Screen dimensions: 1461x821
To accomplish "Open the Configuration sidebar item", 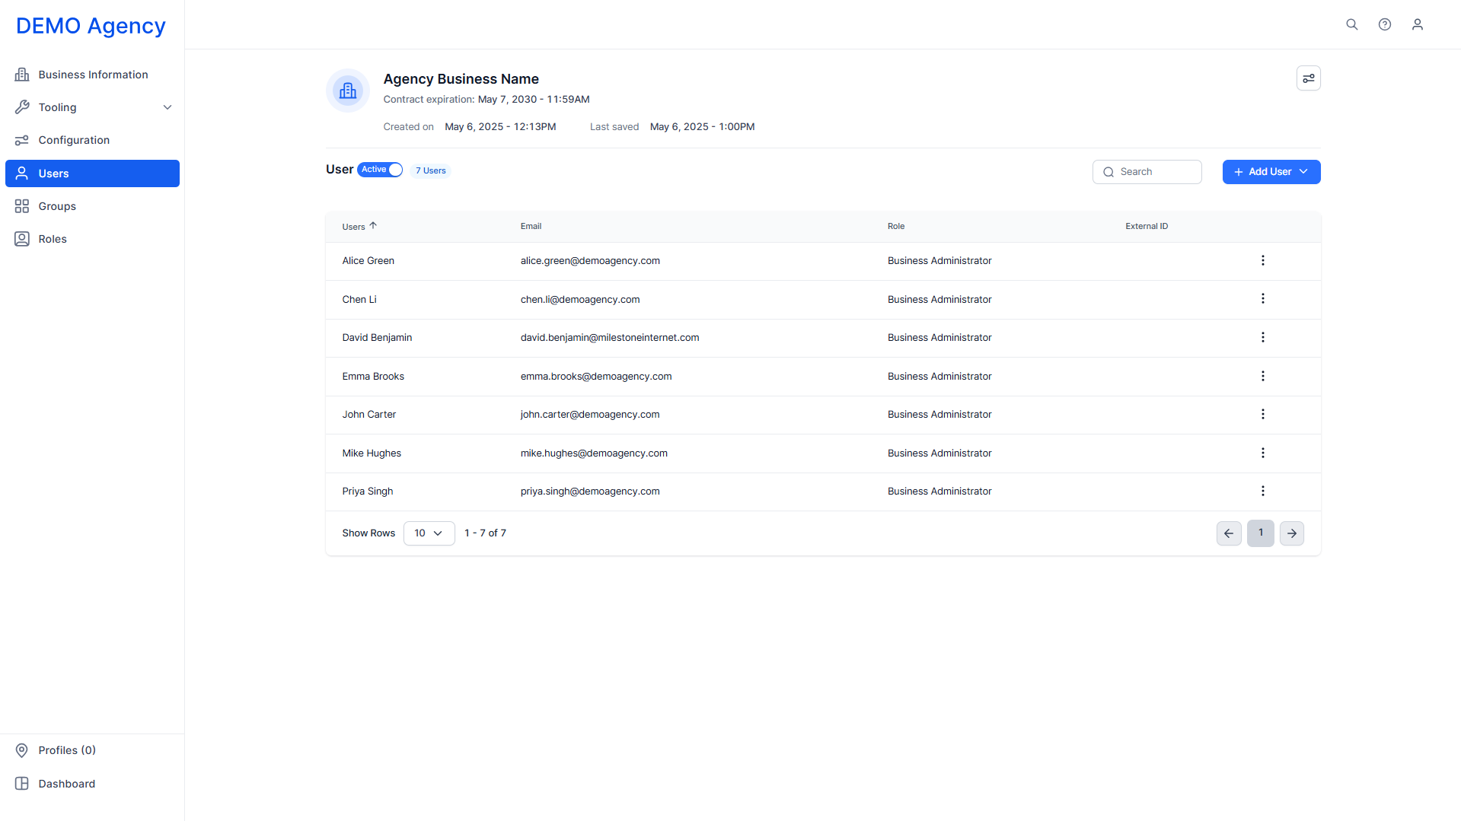I will (x=92, y=140).
